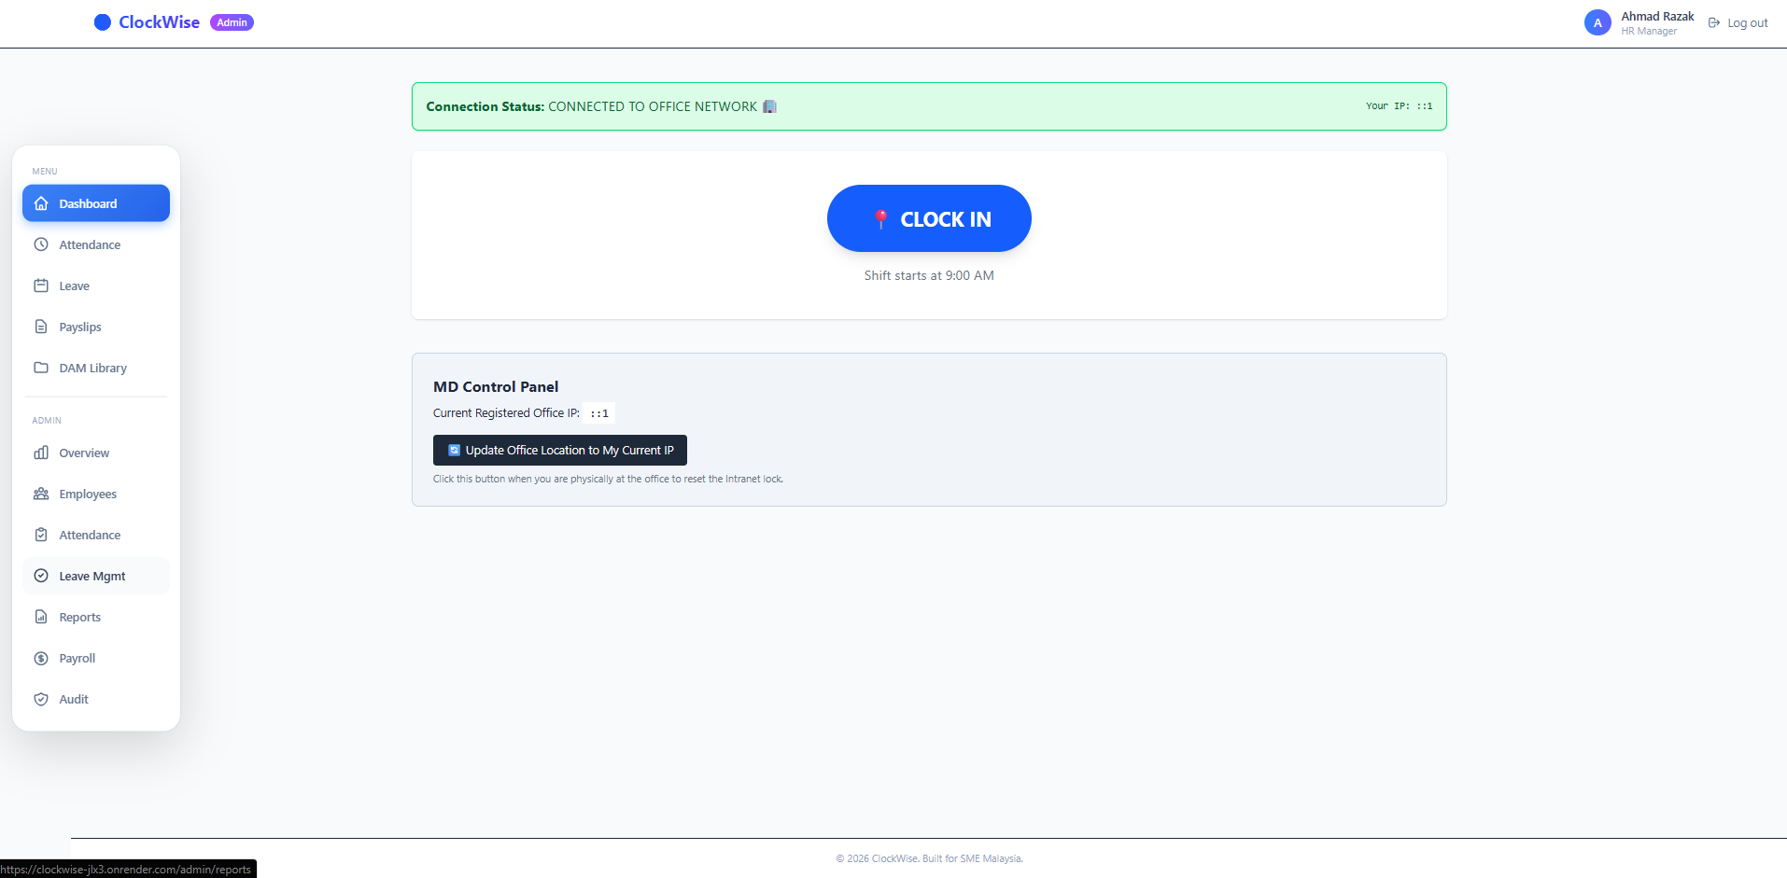
Task: Click the chart icon beside Overview
Action: pyautogui.click(x=41, y=453)
